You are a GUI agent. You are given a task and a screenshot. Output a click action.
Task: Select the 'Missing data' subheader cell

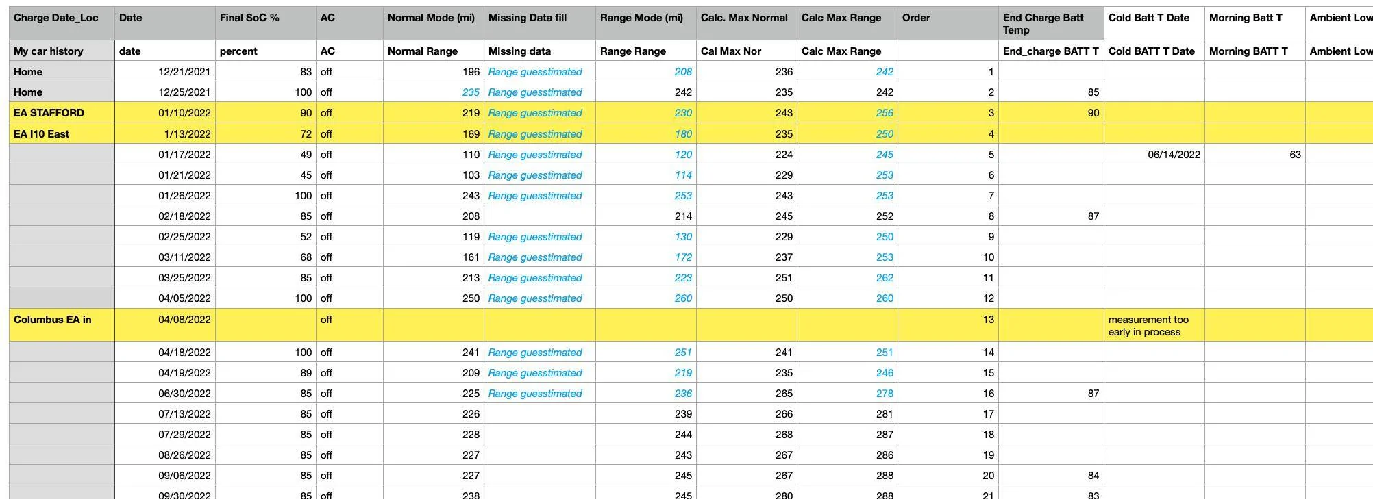539,51
